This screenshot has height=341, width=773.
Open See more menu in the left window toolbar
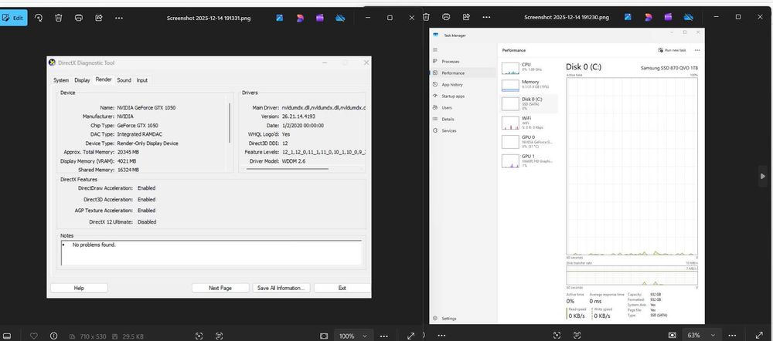tap(119, 18)
